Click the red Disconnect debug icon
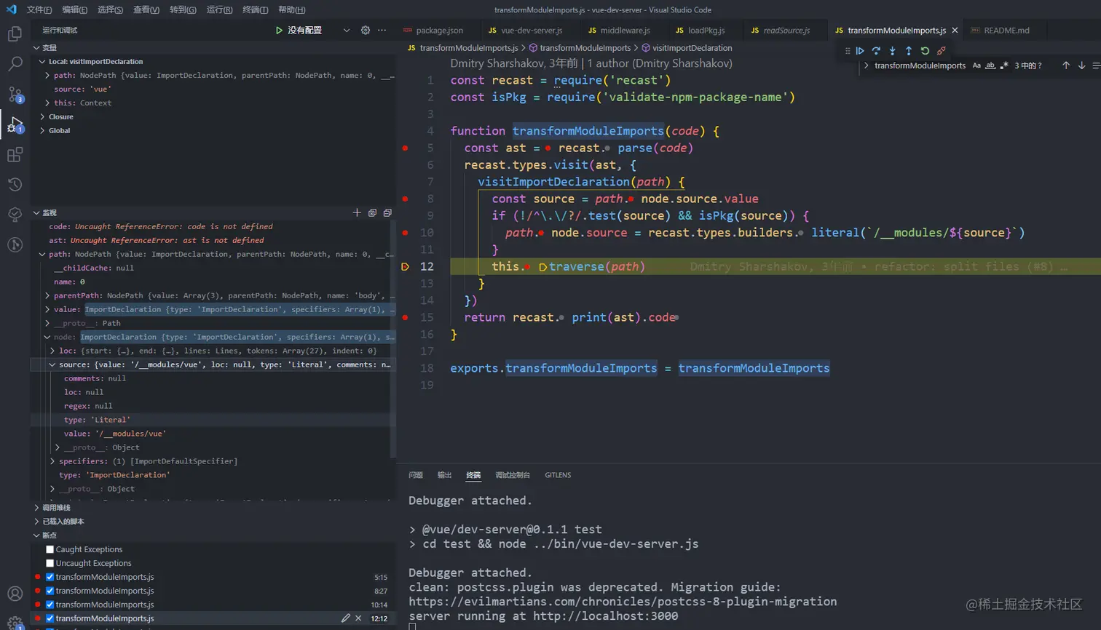Image resolution: width=1101 pixels, height=630 pixels. pos(941,51)
